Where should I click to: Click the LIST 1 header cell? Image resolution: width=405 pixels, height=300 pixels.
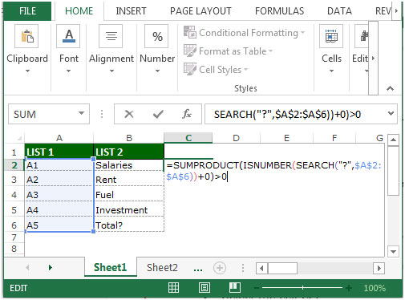coord(59,152)
